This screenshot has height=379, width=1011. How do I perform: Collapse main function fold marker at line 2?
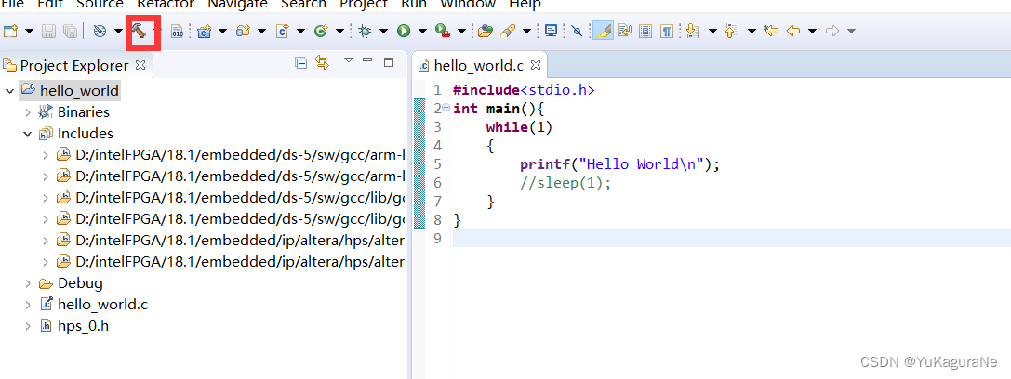tap(446, 109)
